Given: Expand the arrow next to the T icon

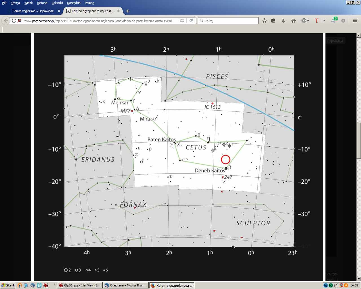Looking at the screenshot, I should tap(324, 21).
